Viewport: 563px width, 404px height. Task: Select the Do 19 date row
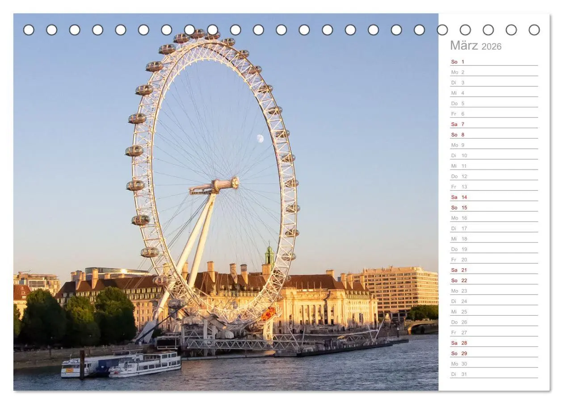coord(494,249)
